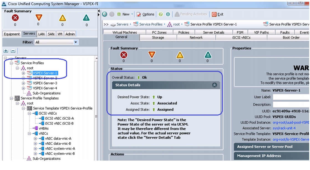Click warning faults icon in profile Fault Summary
The image size is (310, 170).
click(208, 55)
